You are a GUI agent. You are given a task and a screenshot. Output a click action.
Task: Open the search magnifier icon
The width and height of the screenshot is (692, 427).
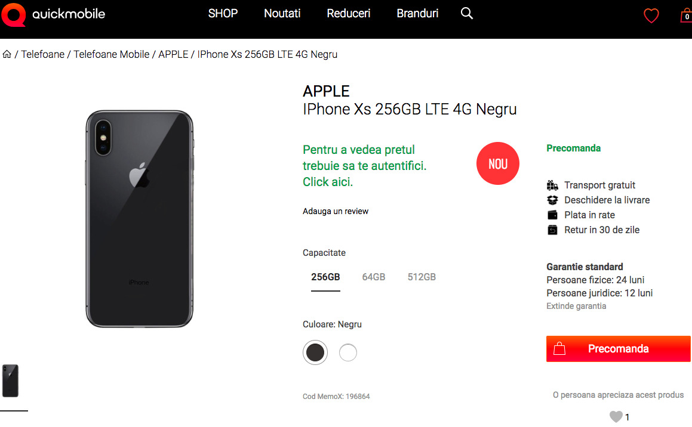(x=467, y=14)
